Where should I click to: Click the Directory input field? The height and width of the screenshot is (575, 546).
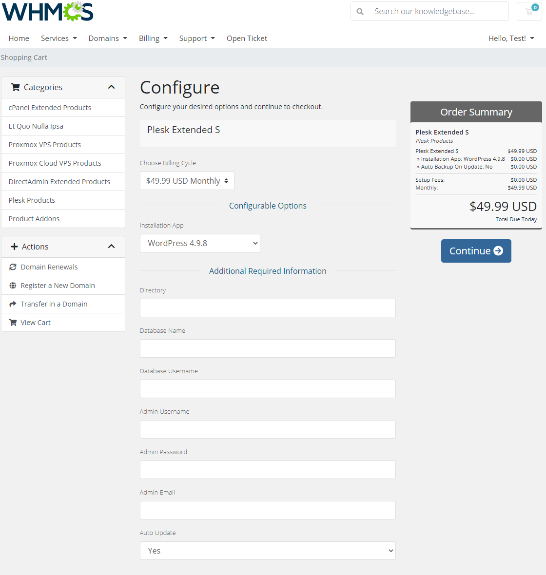(x=268, y=308)
